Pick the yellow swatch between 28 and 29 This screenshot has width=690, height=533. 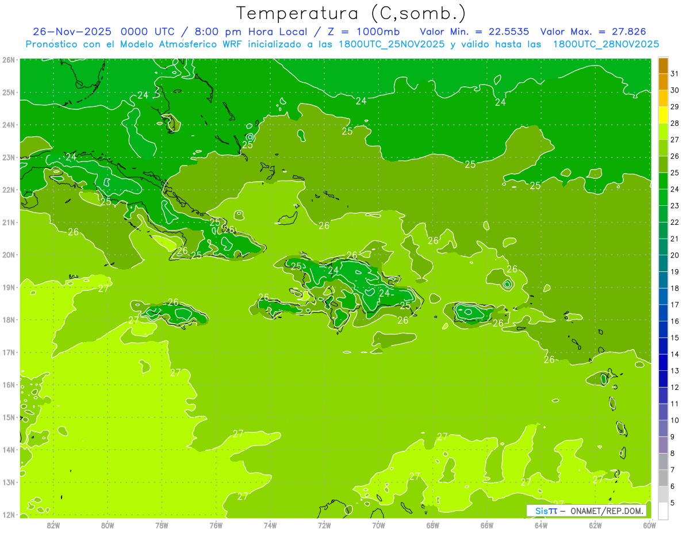point(663,115)
